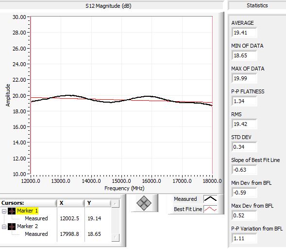This screenshot has width=286, height=249.
Task: Click the Marker 1 crosshair icon
Action: pyautogui.click(x=12, y=211)
